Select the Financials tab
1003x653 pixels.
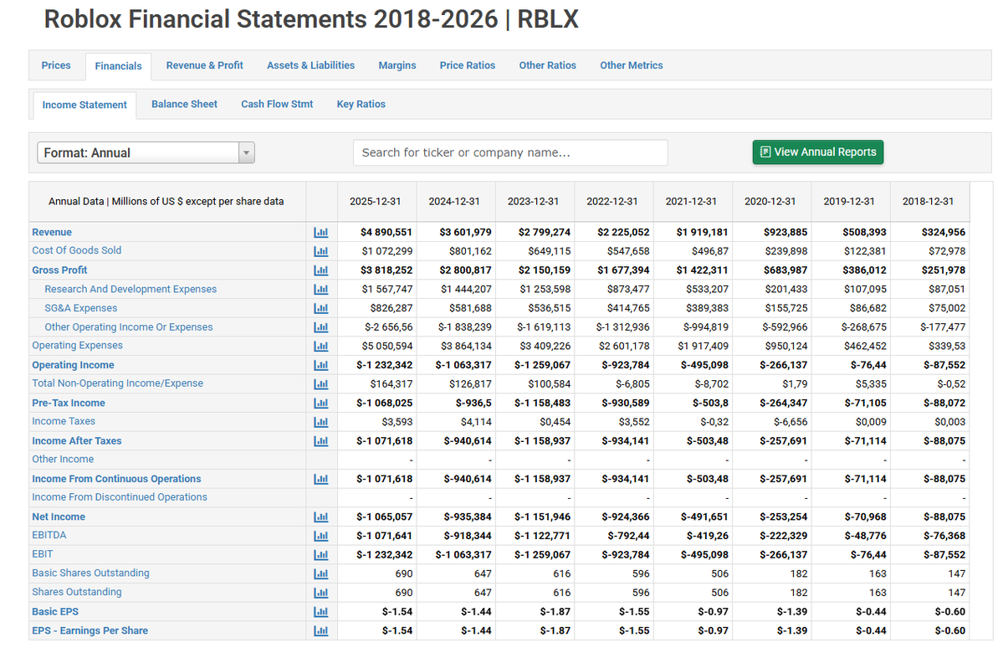click(118, 66)
